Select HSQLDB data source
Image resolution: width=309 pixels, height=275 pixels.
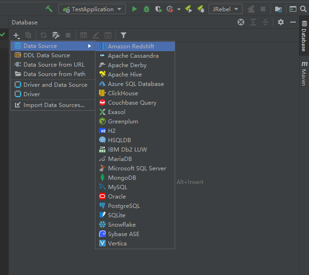(x=135, y=140)
